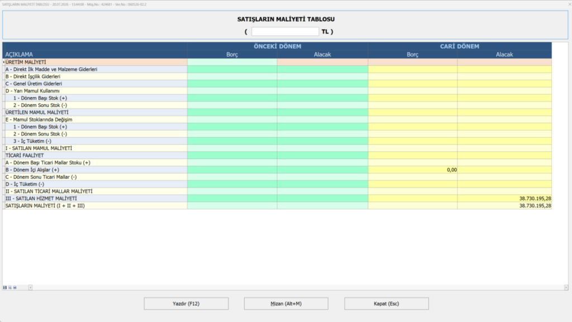Click the export icon below the table
The image size is (572, 322).
[15, 287]
